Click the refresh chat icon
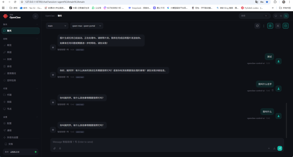Viewport: 293px width, 157px height. pyautogui.click(x=257, y=26)
